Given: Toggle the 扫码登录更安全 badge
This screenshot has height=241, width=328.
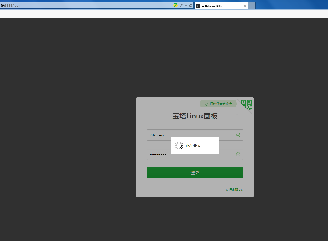Looking at the screenshot, I should point(218,104).
